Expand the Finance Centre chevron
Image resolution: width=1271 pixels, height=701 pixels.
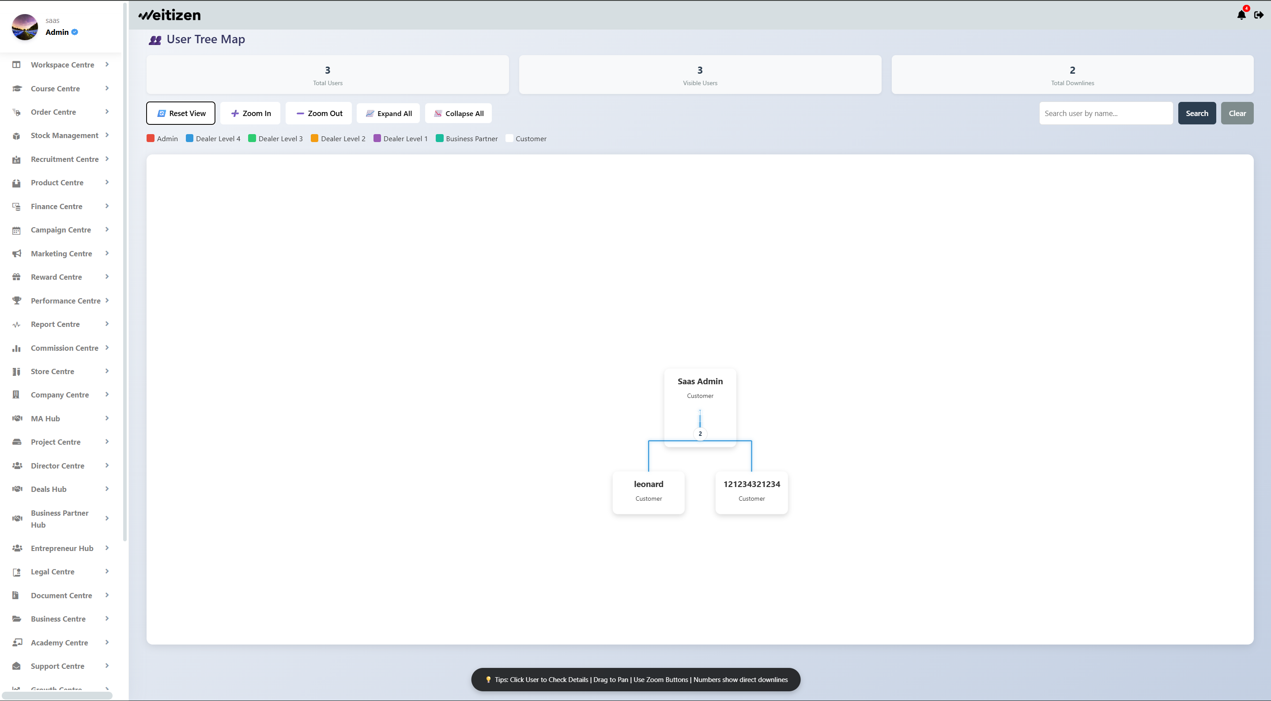click(x=106, y=206)
